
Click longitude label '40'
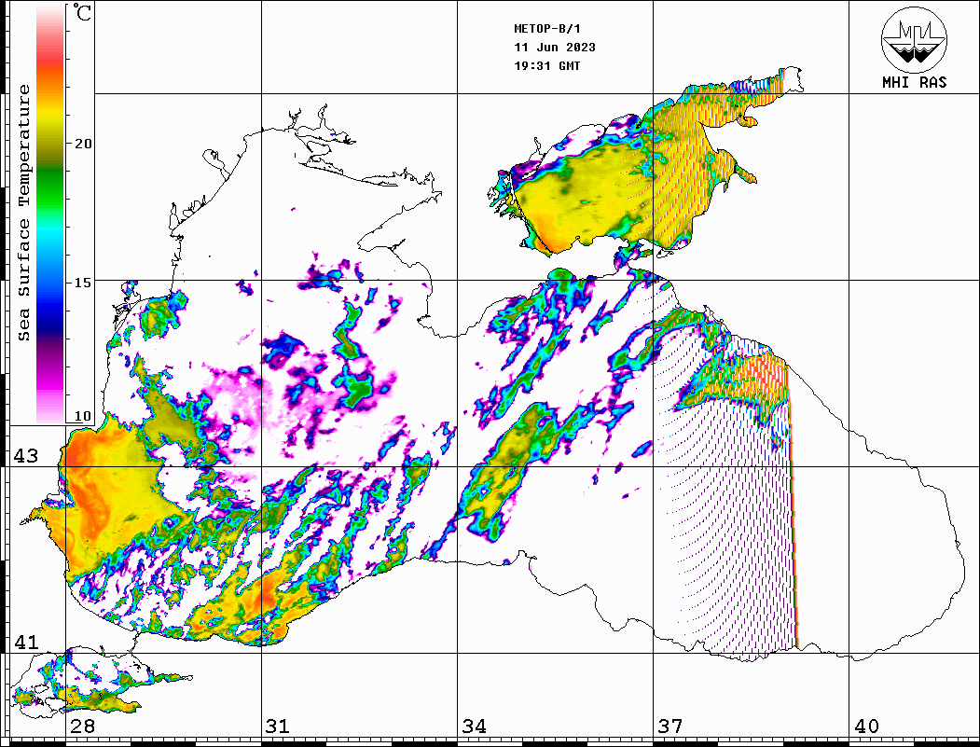tap(866, 726)
